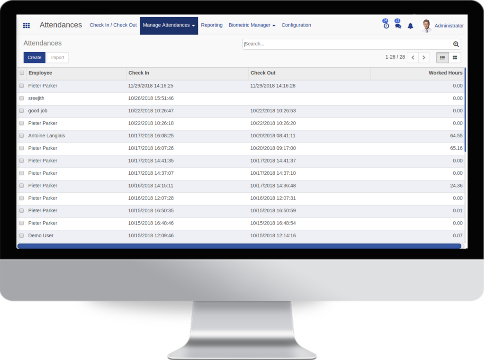
Task: Select the checkbox for Antoine Langlais row
Action: tap(21, 135)
